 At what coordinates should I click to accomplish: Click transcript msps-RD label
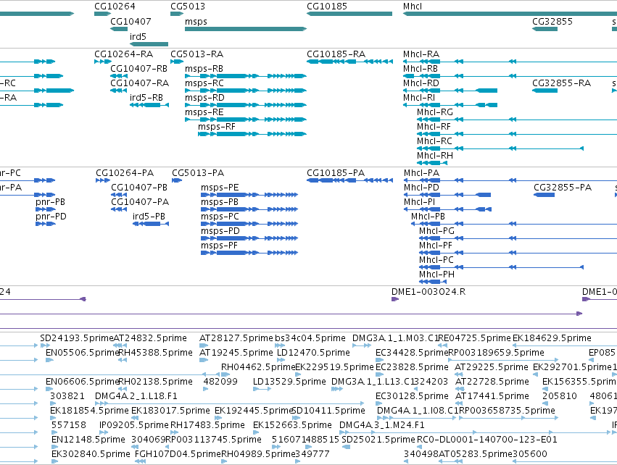(x=204, y=98)
